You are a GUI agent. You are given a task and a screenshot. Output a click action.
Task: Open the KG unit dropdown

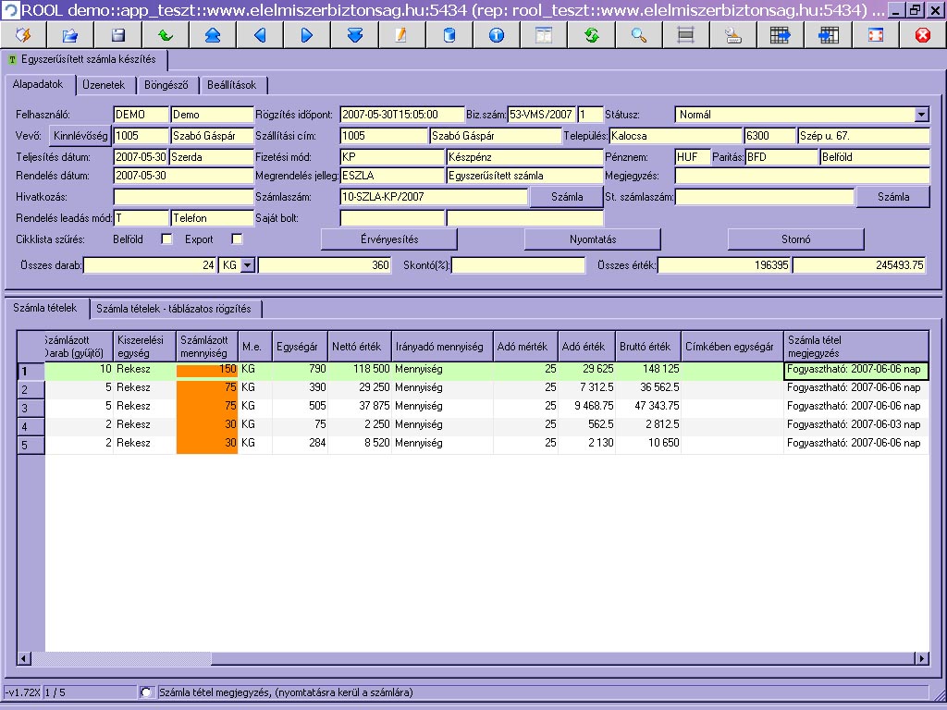[246, 265]
